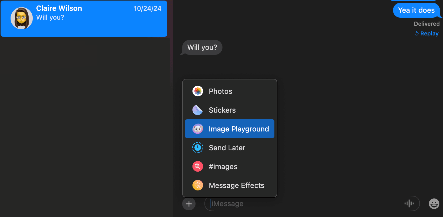Close apps menu with plus button

tap(189, 204)
